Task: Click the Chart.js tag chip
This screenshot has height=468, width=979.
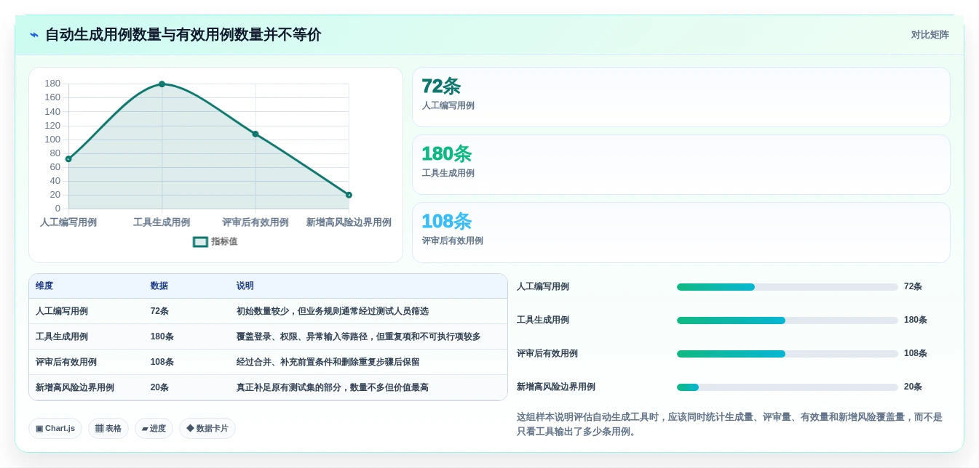Action: [55, 428]
